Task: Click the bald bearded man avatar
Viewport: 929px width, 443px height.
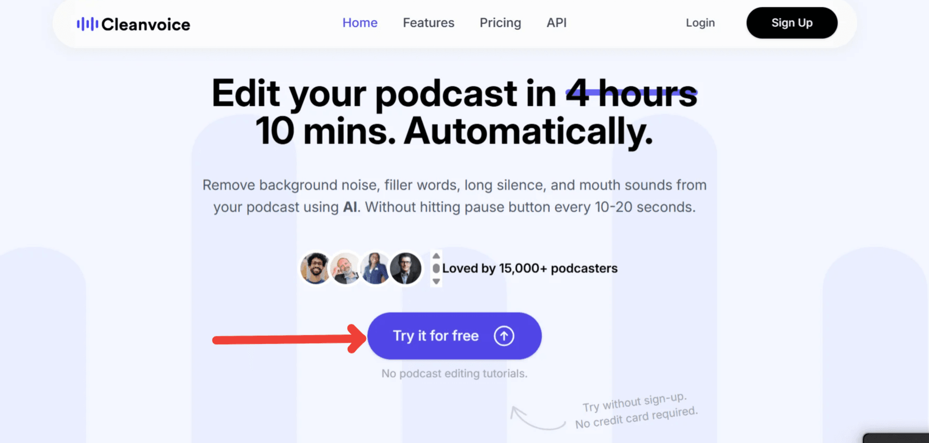Action: 345,269
